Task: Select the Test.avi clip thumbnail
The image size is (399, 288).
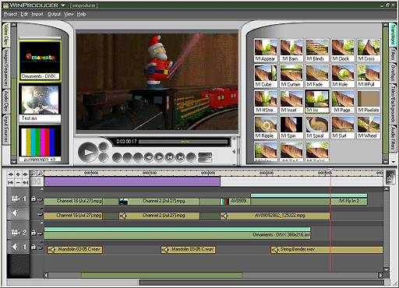Action: [x=40, y=103]
